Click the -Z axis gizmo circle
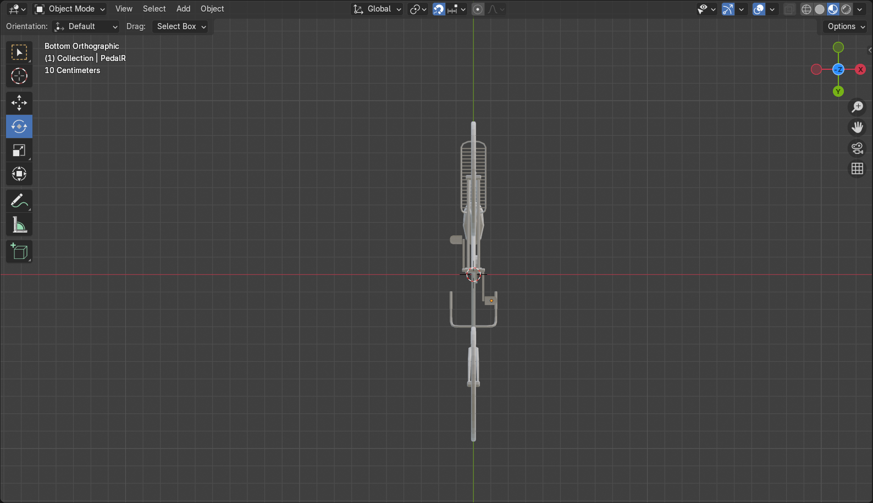The width and height of the screenshot is (873, 503). tap(838, 69)
